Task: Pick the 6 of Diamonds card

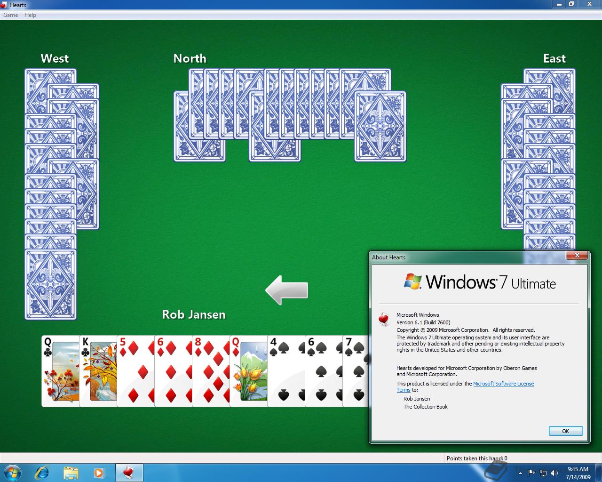Action: click(x=173, y=371)
